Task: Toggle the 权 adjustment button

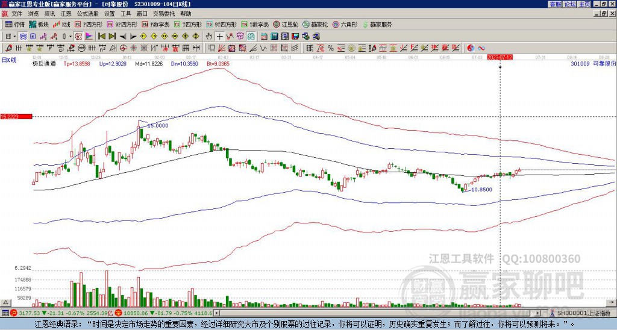Action: (x=78, y=37)
